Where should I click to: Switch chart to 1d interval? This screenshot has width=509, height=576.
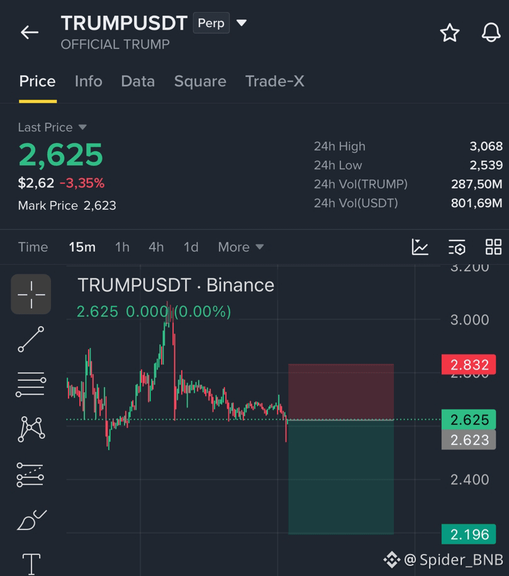pyautogui.click(x=191, y=247)
